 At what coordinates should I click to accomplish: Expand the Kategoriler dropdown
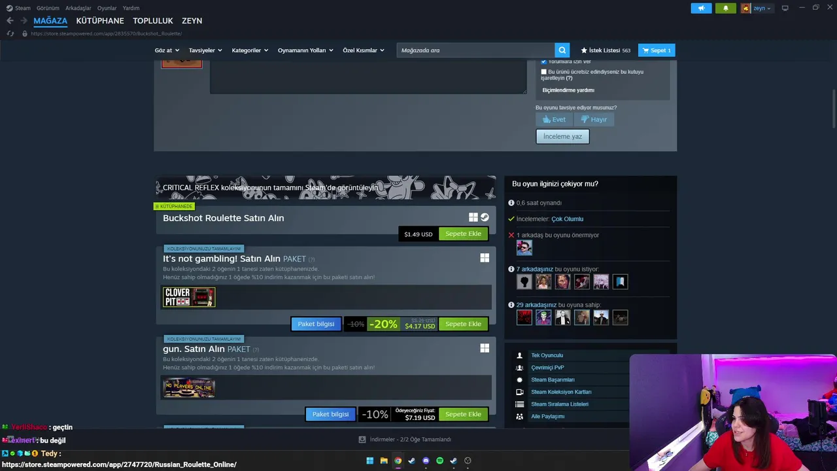coord(250,50)
